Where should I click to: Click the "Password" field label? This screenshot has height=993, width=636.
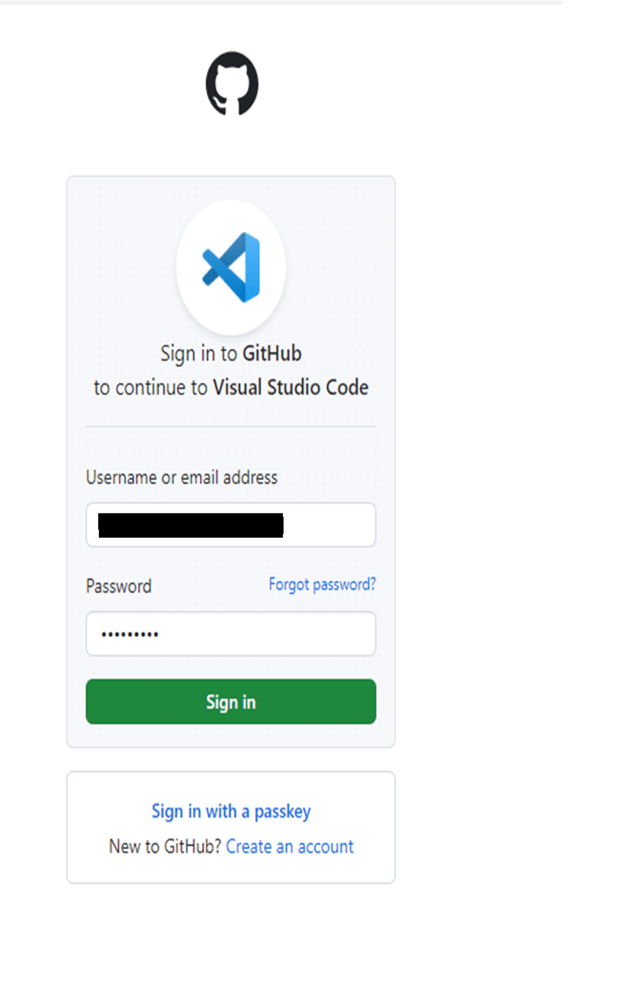point(119,586)
